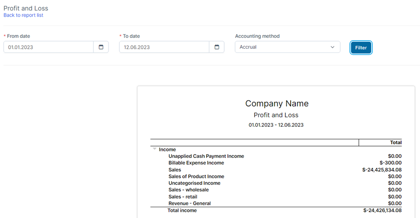Select the Unapplied Cash Payment Income row
The height and width of the screenshot is (218, 420).
click(206, 156)
